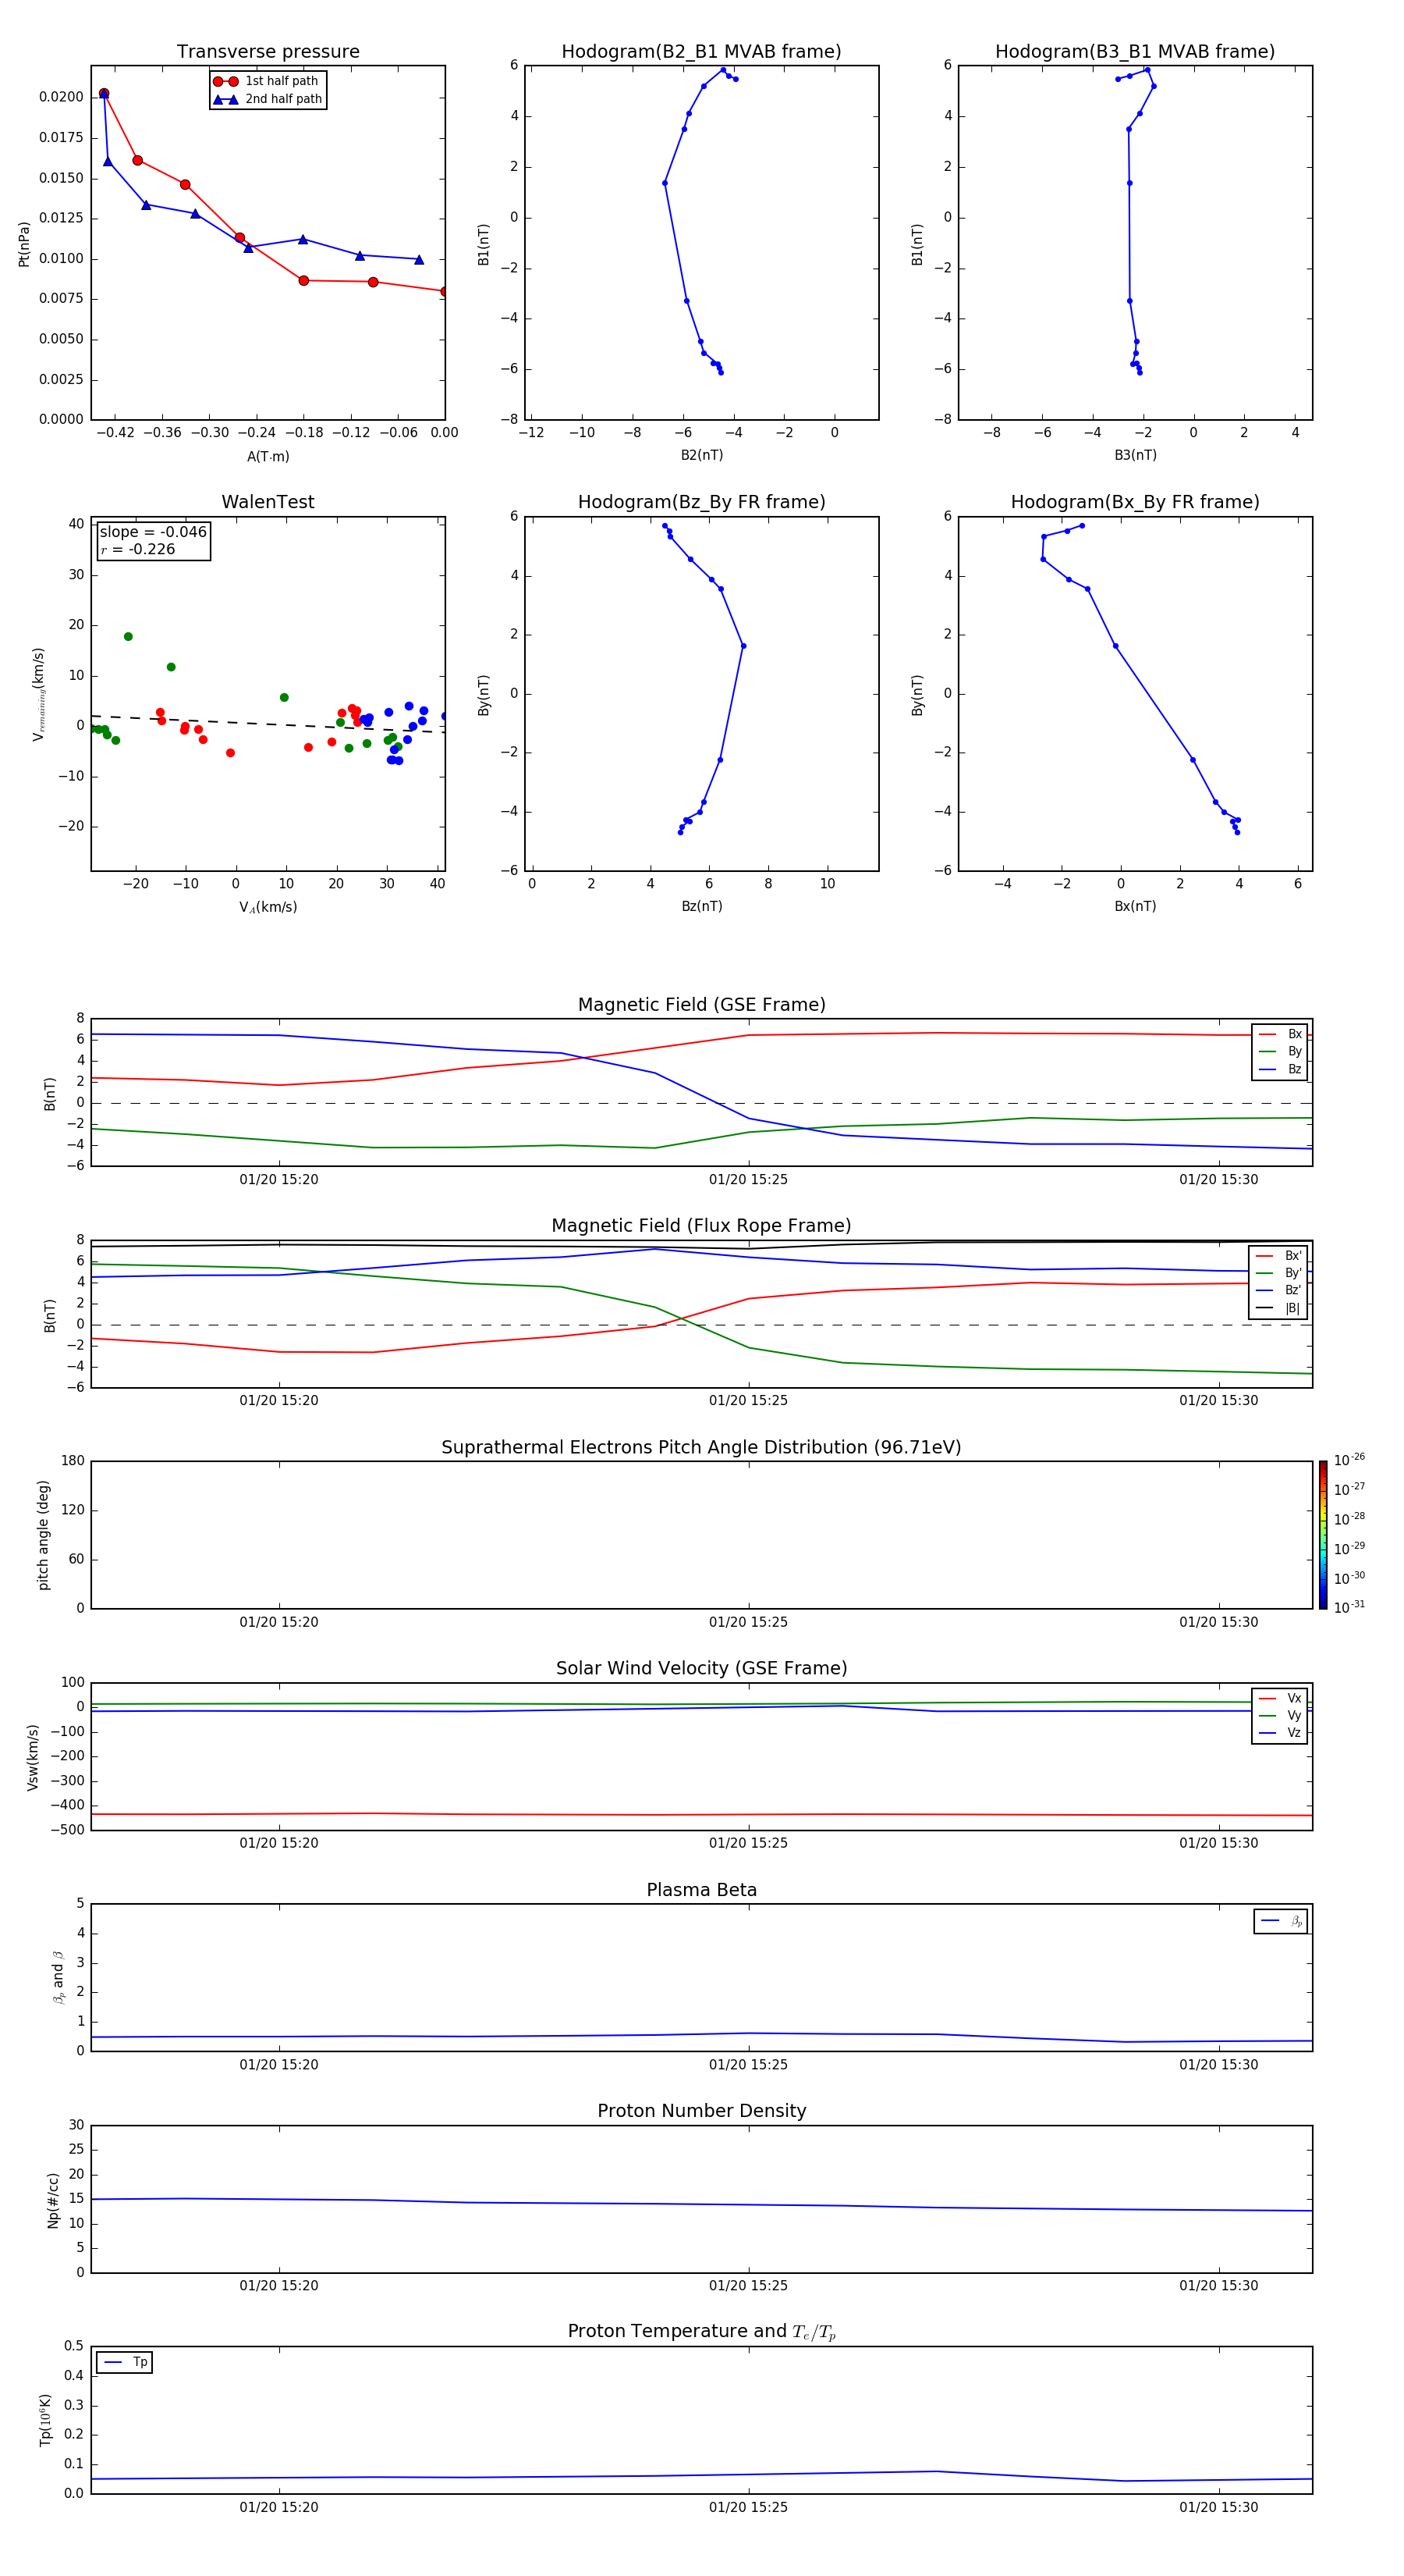Click the 'Np(#/cc)' axis label
1404x2576 pixels.
tap(53, 2200)
